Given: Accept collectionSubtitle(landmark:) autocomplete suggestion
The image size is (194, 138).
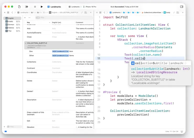Looking at the screenshot, I should tap(160, 63).
